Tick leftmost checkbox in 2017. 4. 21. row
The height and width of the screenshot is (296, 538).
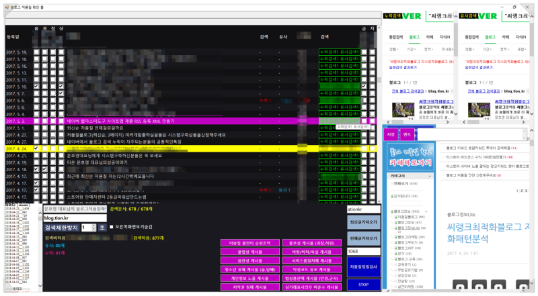point(36,156)
